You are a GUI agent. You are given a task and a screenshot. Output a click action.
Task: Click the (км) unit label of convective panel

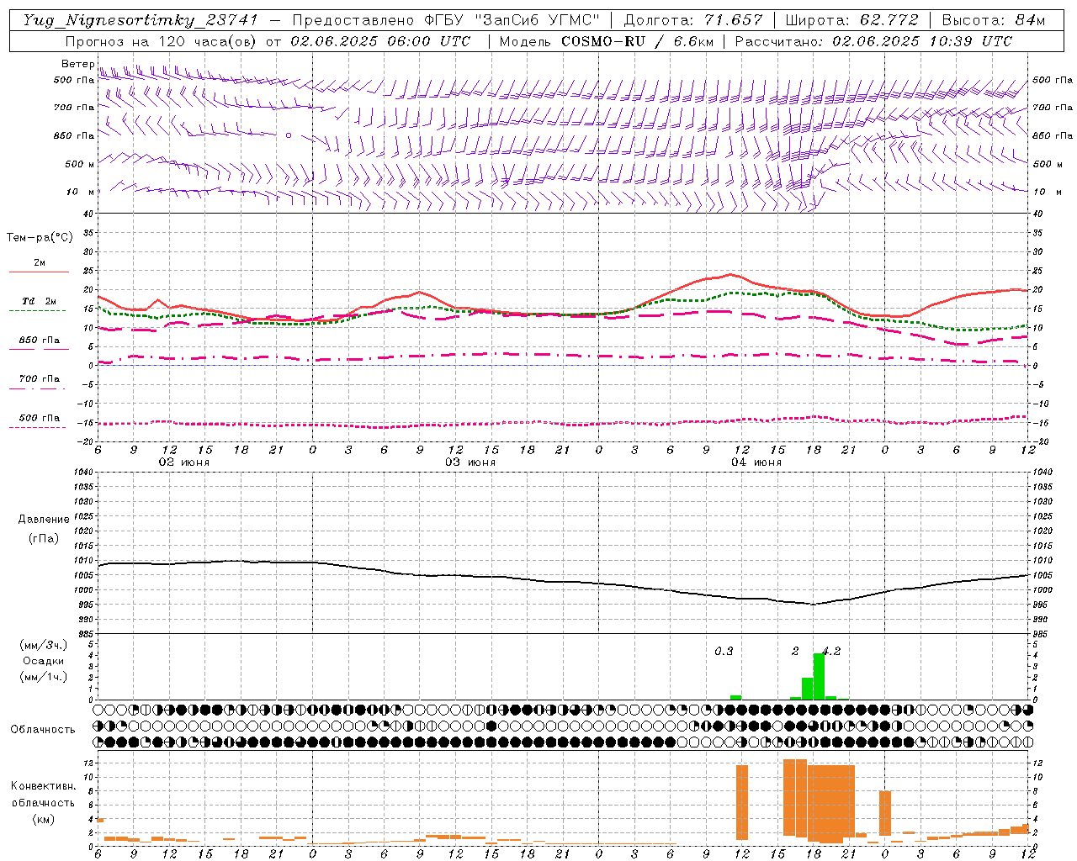point(43,818)
